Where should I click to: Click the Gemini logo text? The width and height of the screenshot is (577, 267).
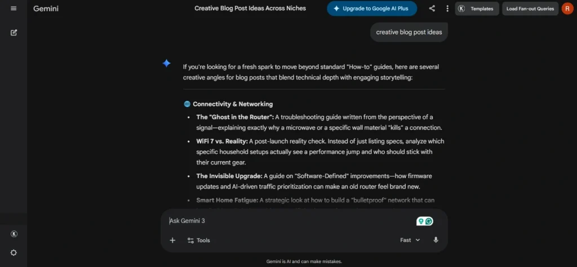click(x=46, y=8)
